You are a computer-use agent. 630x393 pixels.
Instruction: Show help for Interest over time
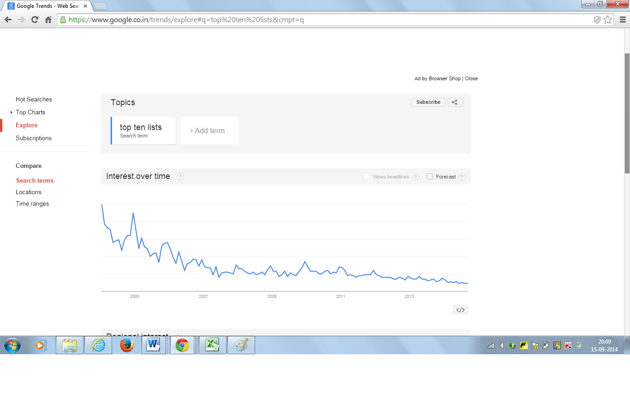(x=180, y=176)
